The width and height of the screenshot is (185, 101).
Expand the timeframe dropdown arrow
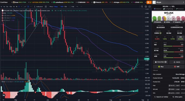tap(21, 7)
